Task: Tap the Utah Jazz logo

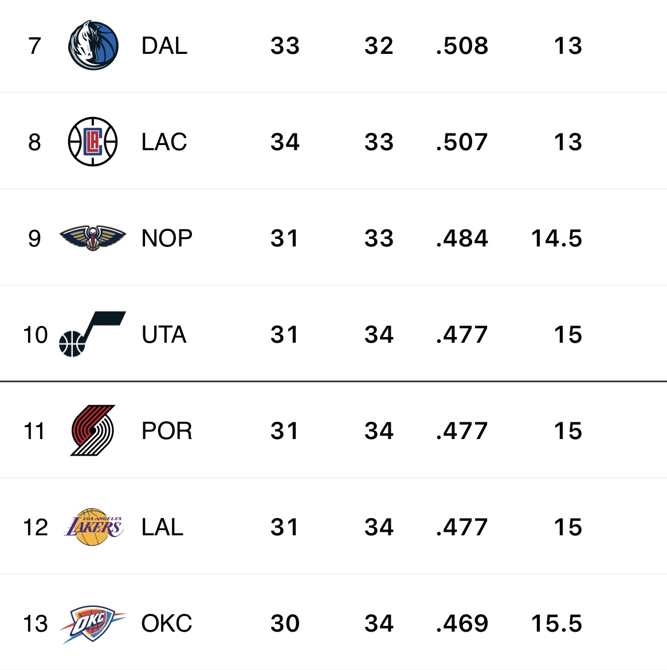Action: point(92,334)
